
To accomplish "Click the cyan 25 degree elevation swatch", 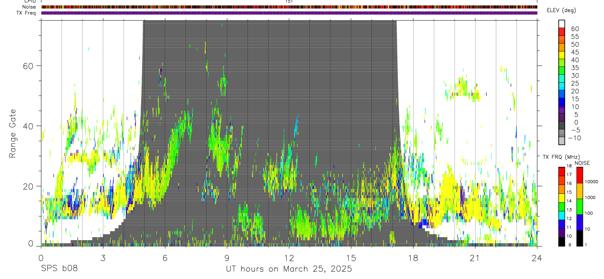I will (x=562, y=86).
